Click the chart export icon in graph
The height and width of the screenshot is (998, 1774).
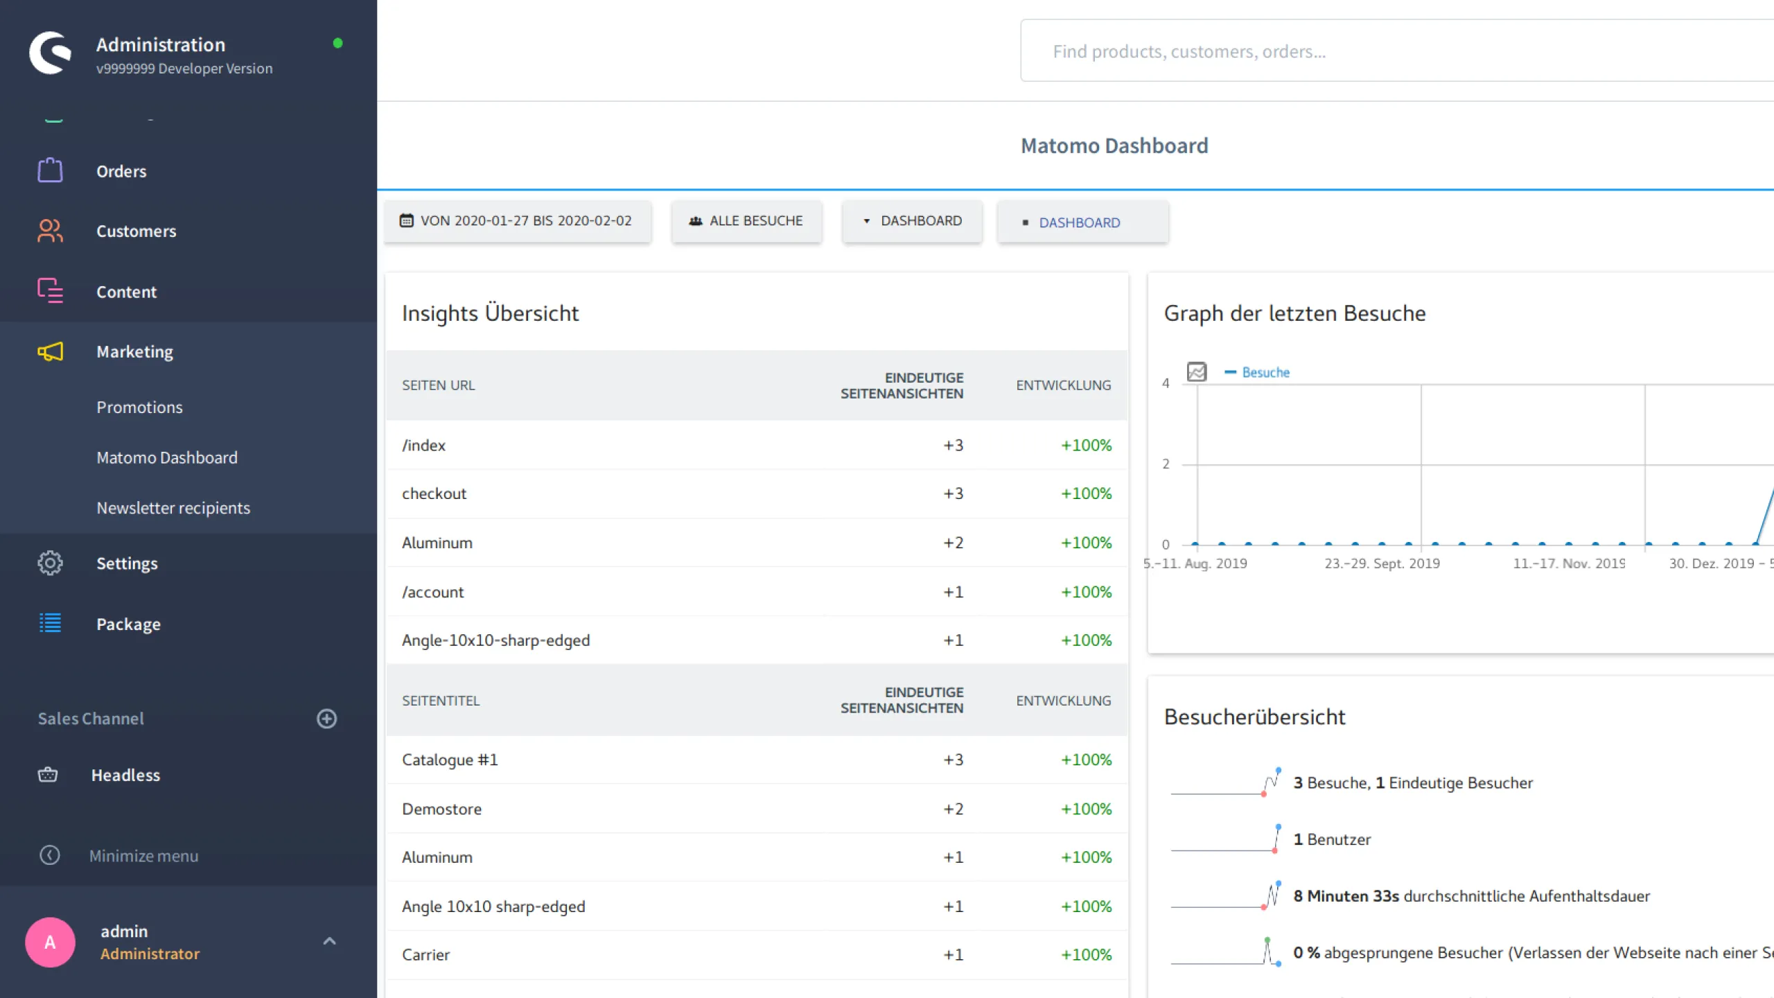pyautogui.click(x=1197, y=372)
